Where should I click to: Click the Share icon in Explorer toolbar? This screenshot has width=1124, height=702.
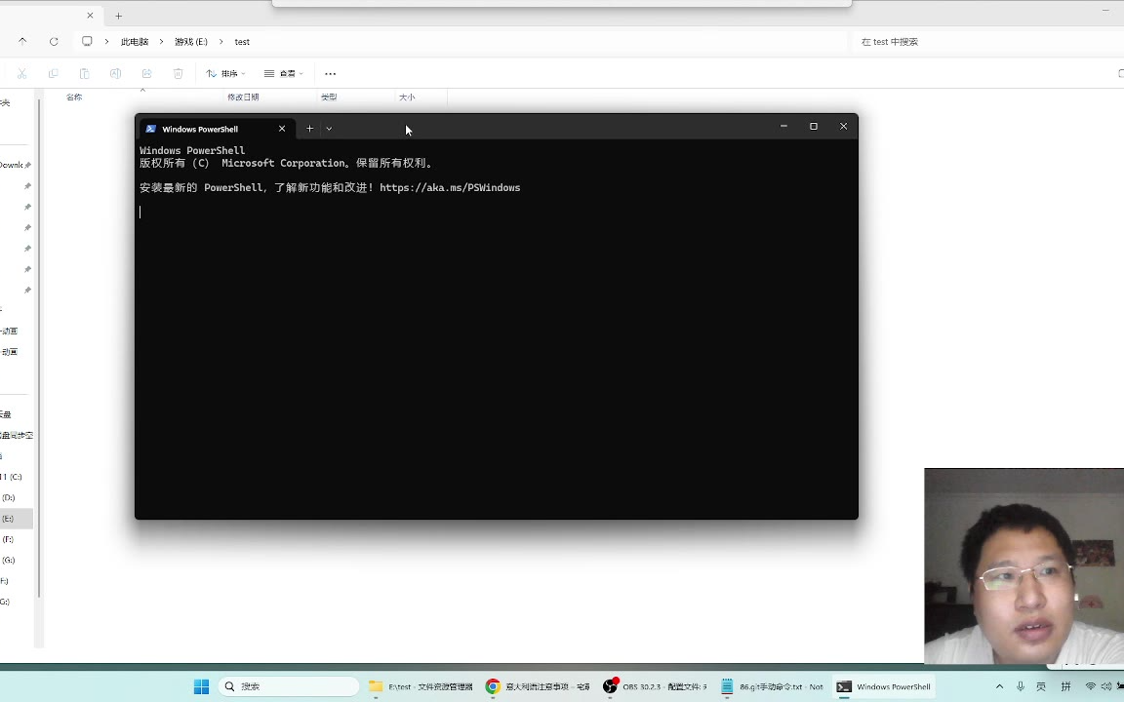click(147, 74)
